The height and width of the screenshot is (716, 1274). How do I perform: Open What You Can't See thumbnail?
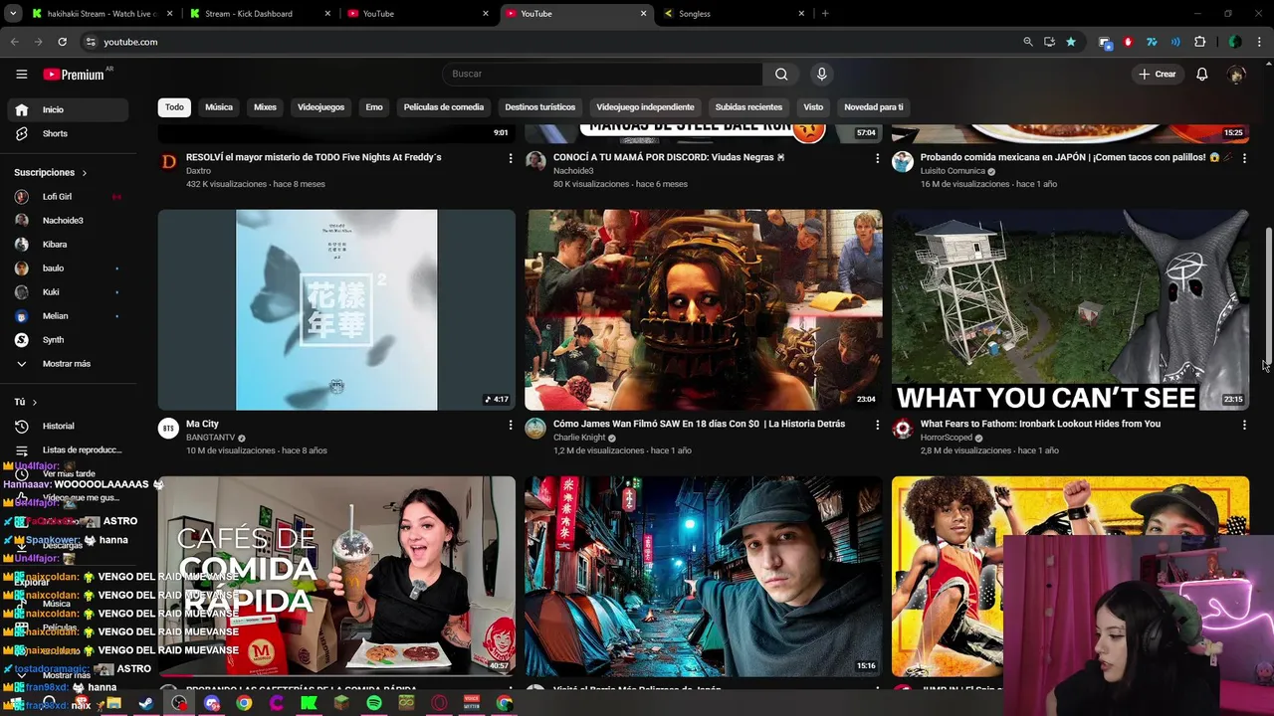point(1070,309)
